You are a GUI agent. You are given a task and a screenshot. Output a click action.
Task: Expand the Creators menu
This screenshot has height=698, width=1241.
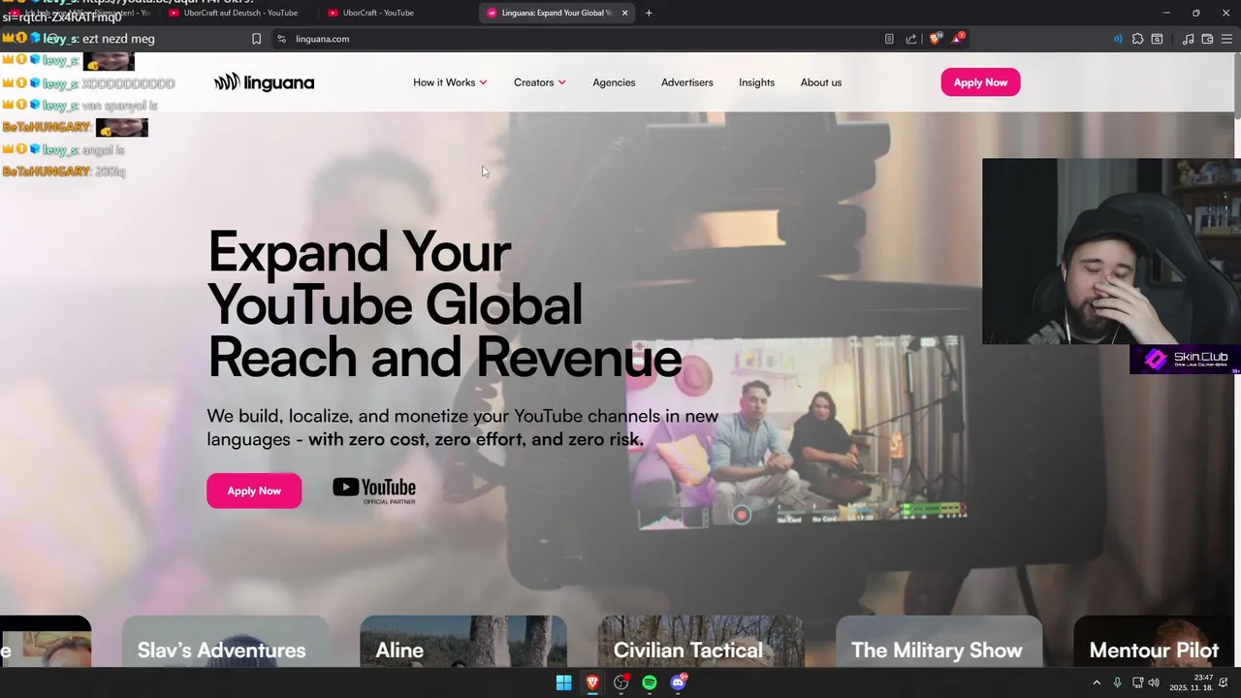539,82
